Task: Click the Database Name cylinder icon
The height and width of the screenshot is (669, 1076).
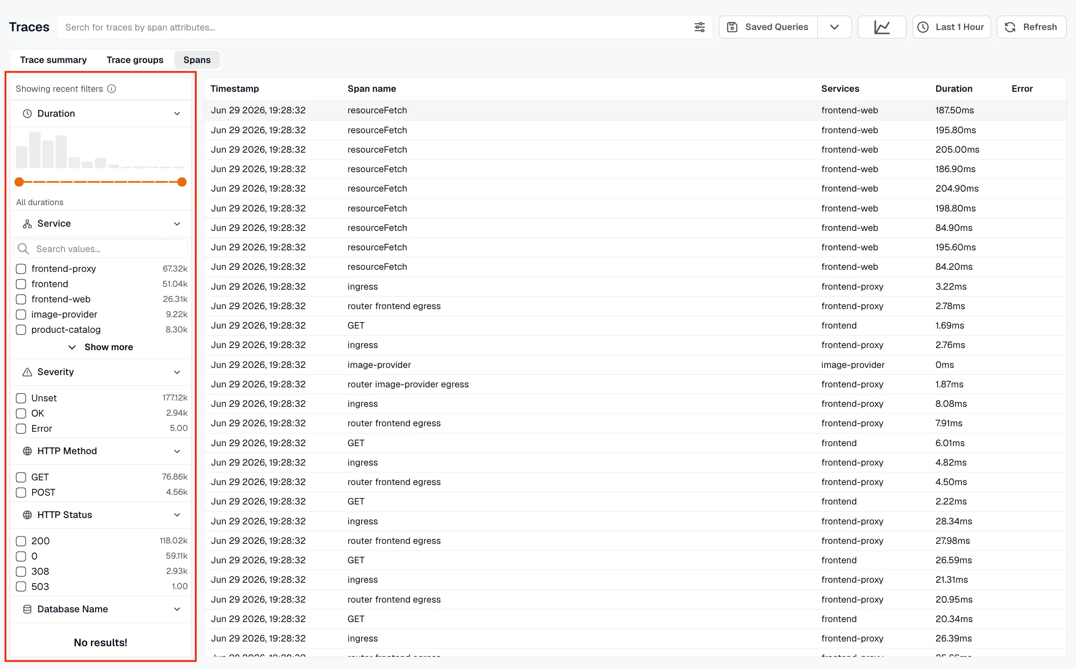Action: click(27, 609)
